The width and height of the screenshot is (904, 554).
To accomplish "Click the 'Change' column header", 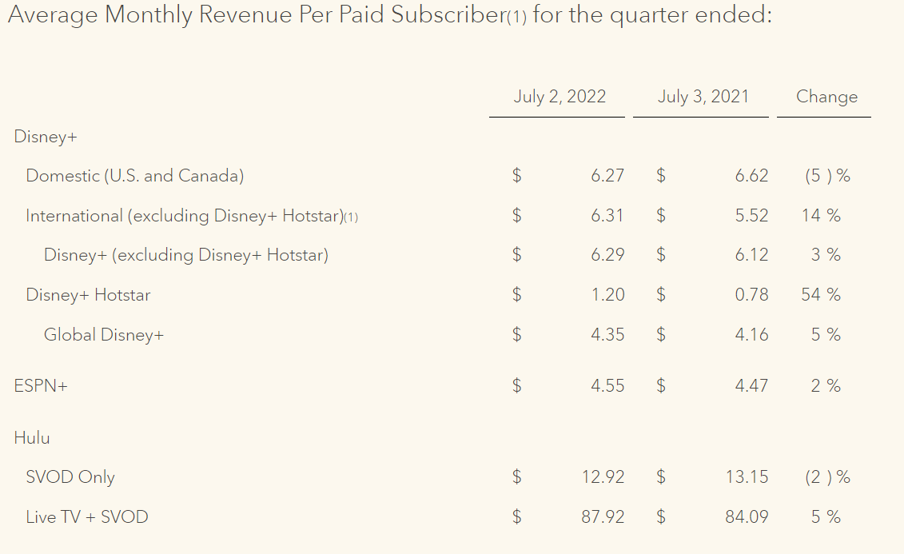I will click(x=826, y=96).
